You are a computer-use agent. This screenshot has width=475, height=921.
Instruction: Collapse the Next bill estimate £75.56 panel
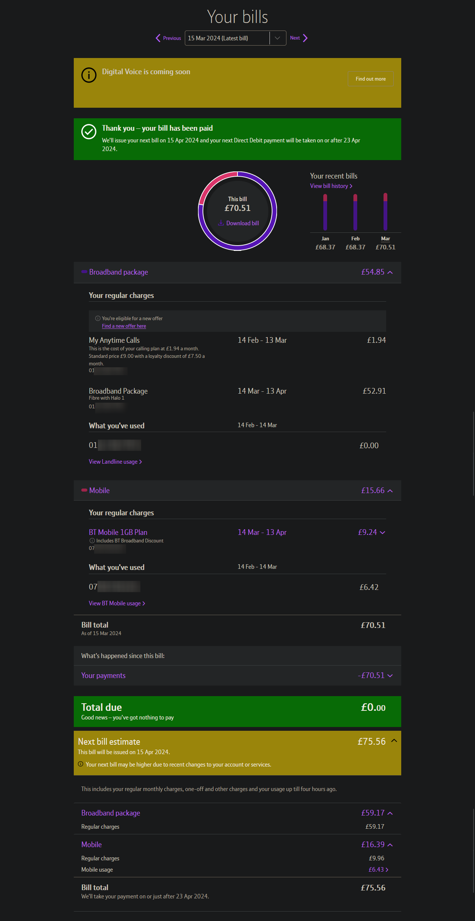pyautogui.click(x=394, y=741)
